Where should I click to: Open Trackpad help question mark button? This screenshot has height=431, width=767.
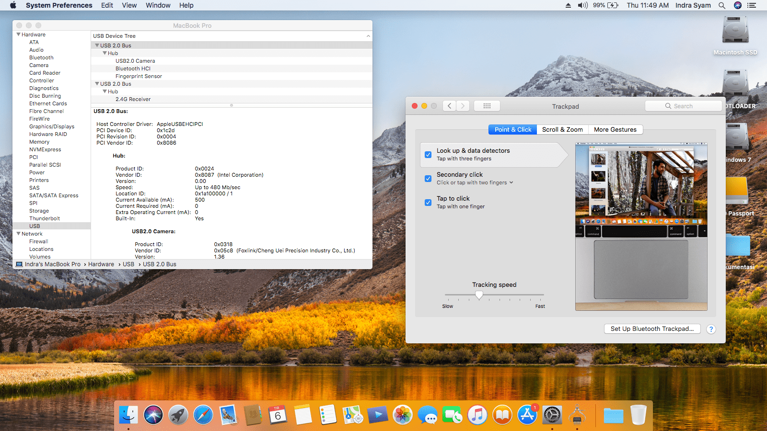[711, 329]
